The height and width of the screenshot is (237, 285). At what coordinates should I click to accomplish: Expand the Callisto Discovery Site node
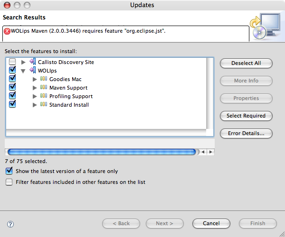pos(23,63)
